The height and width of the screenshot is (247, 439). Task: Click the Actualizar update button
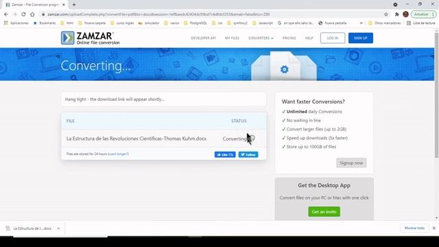[x=424, y=14]
